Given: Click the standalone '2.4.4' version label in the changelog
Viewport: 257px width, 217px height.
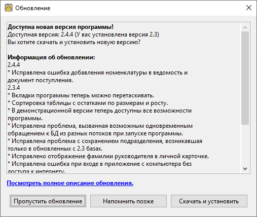Looking at the screenshot, I should (x=14, y=65).
